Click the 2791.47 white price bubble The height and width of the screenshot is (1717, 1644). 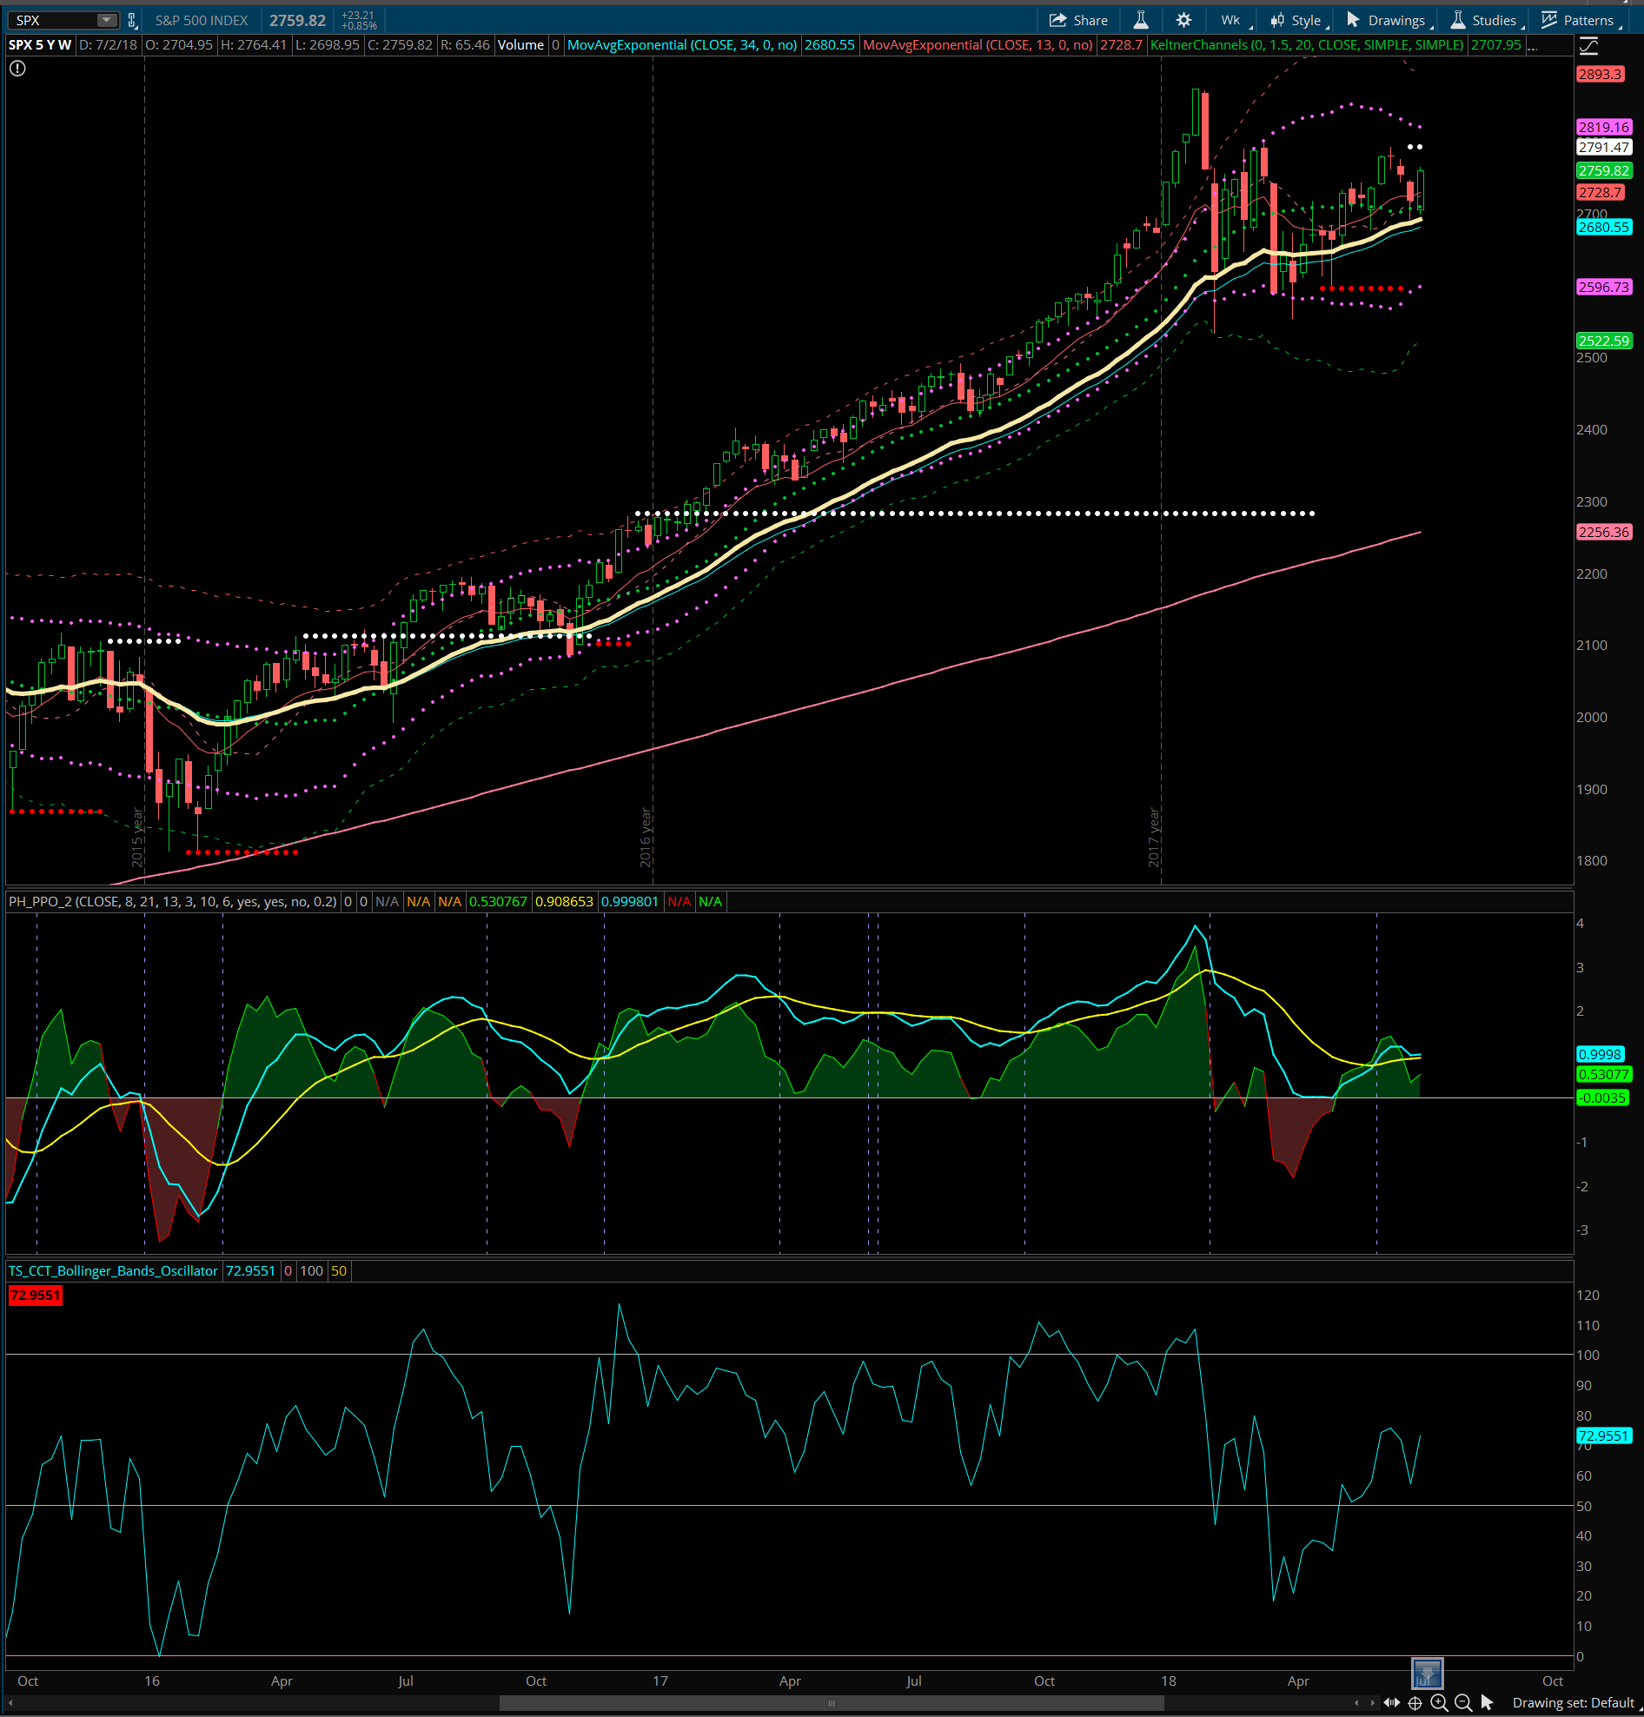(x=1604, y=147)
